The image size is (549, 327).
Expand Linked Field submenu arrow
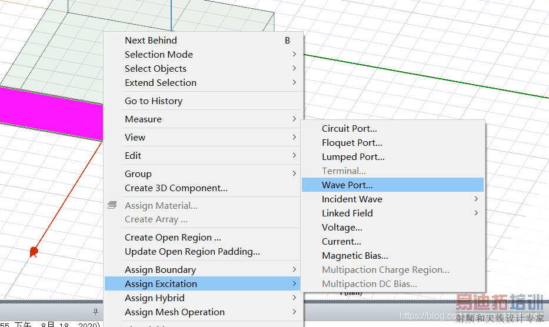(x=475, y=213)
